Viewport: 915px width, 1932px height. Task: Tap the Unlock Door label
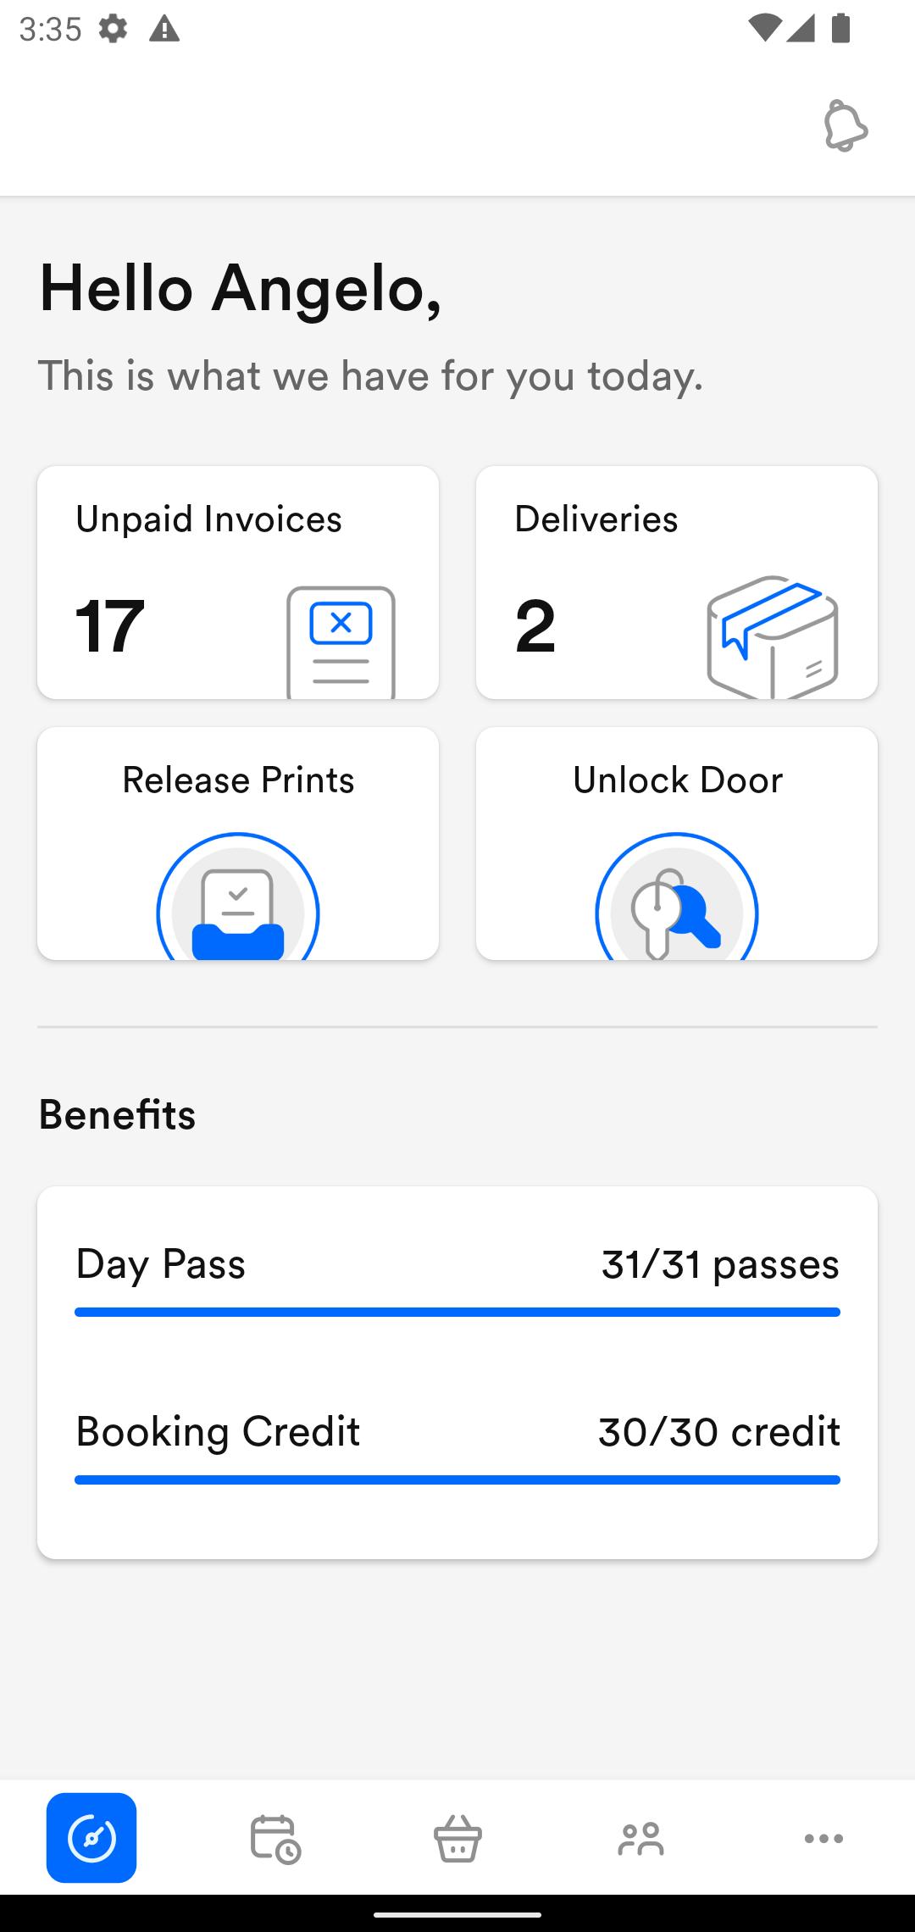677,780
